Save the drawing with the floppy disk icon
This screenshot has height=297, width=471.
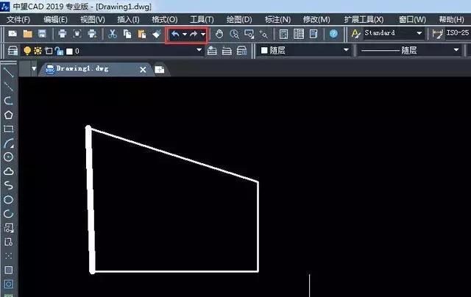pyautogui.click(x=42, y=34)
